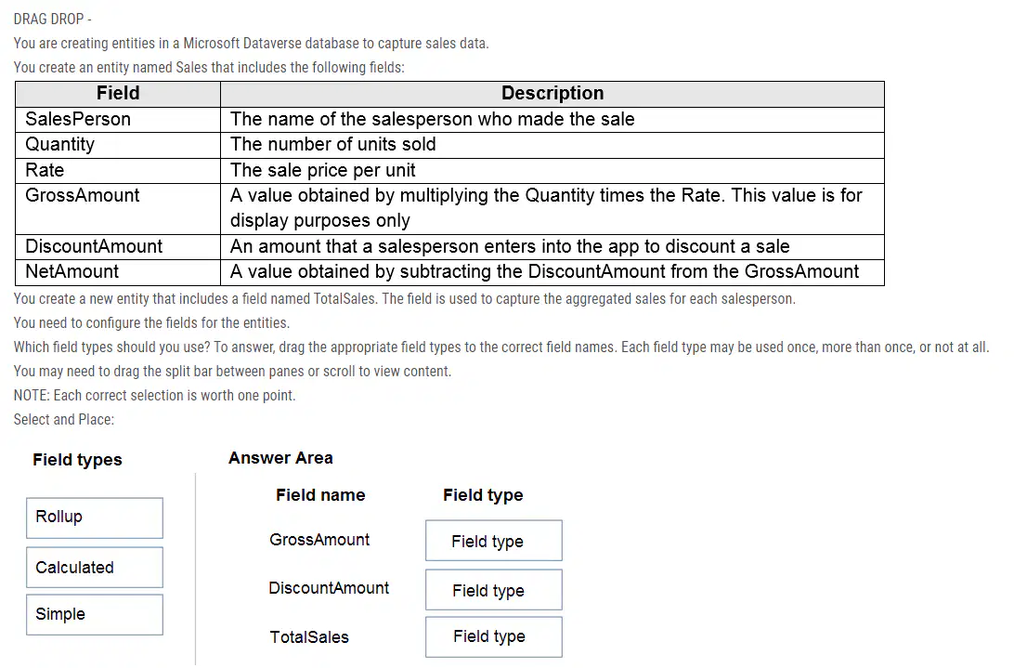Click the Quantity table cell
Viewport: 1014px width, 668px height.
click(118, 145)
